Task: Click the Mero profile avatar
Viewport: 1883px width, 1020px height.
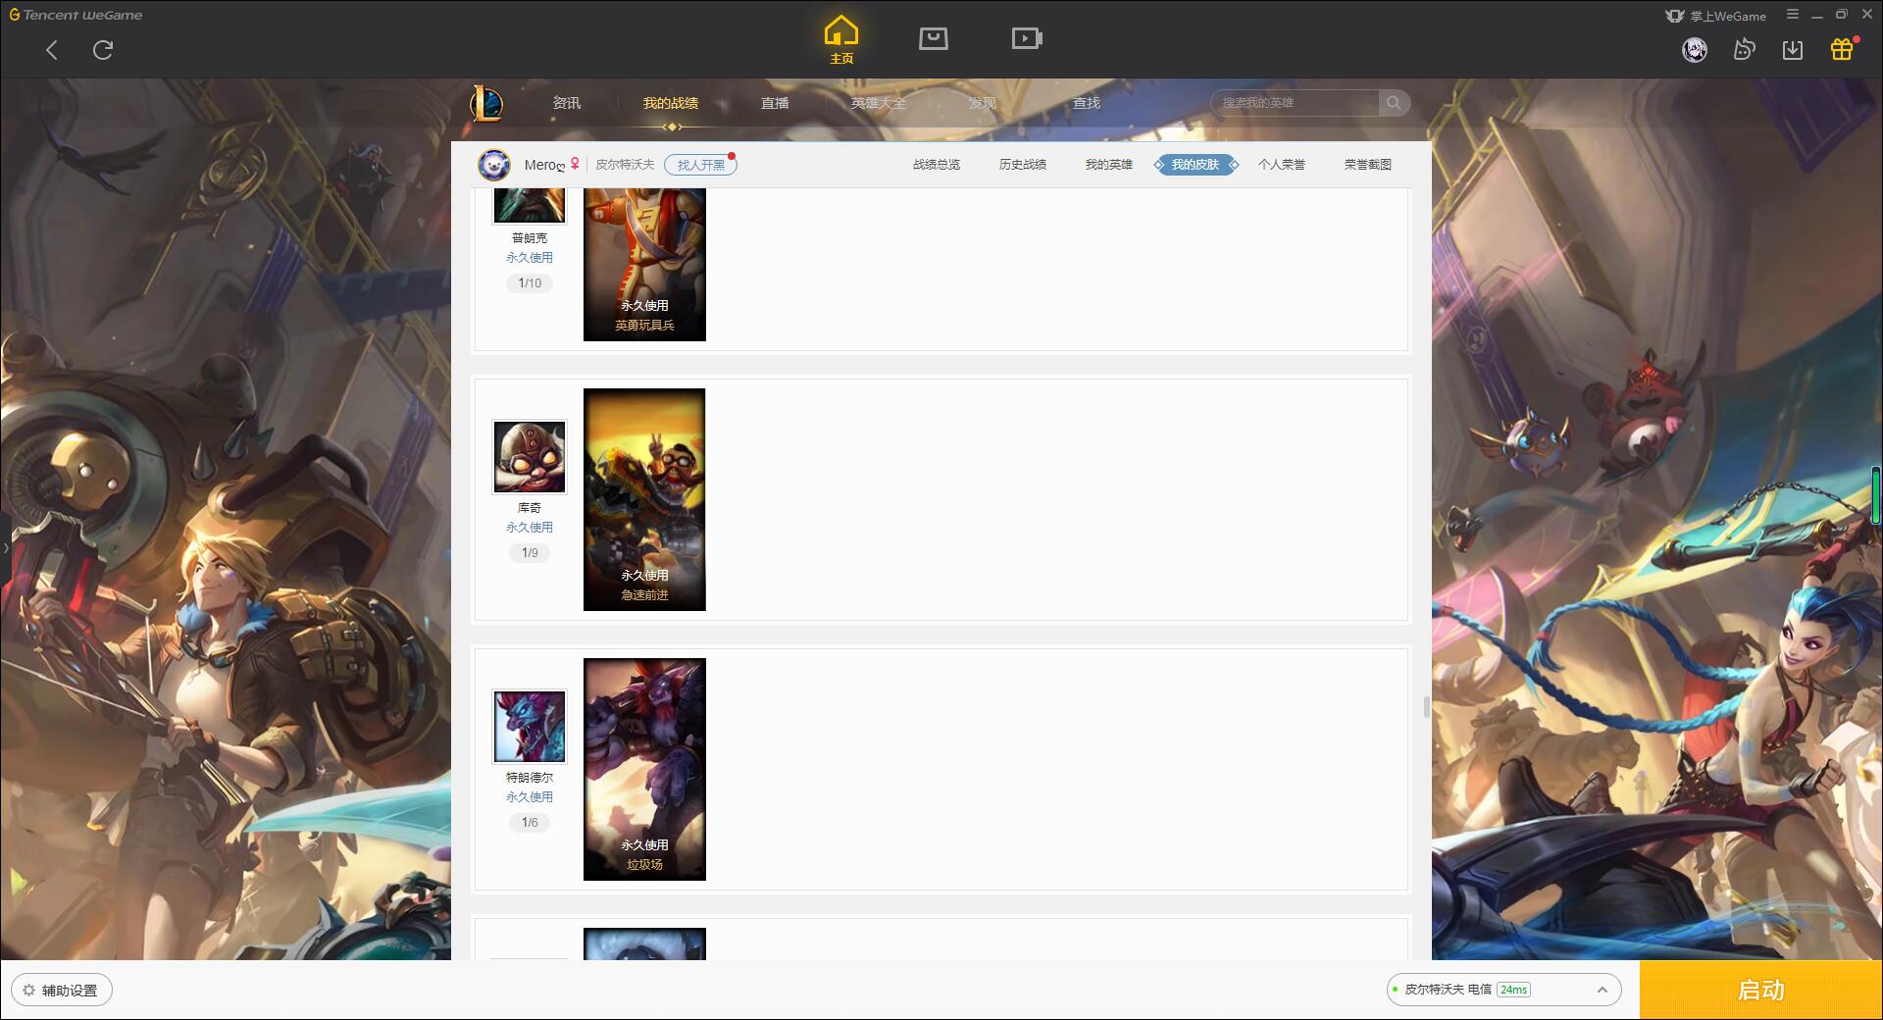Action: pyautogui.click(x=494, y=165)
